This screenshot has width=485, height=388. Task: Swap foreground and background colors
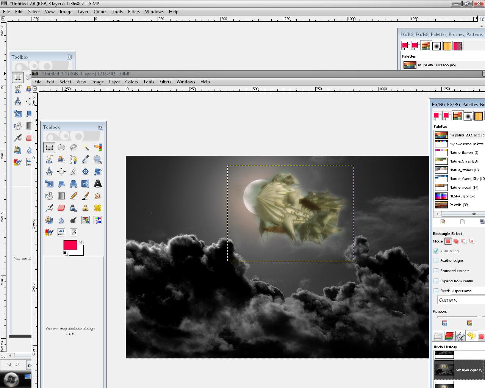[x=81, y=242]
